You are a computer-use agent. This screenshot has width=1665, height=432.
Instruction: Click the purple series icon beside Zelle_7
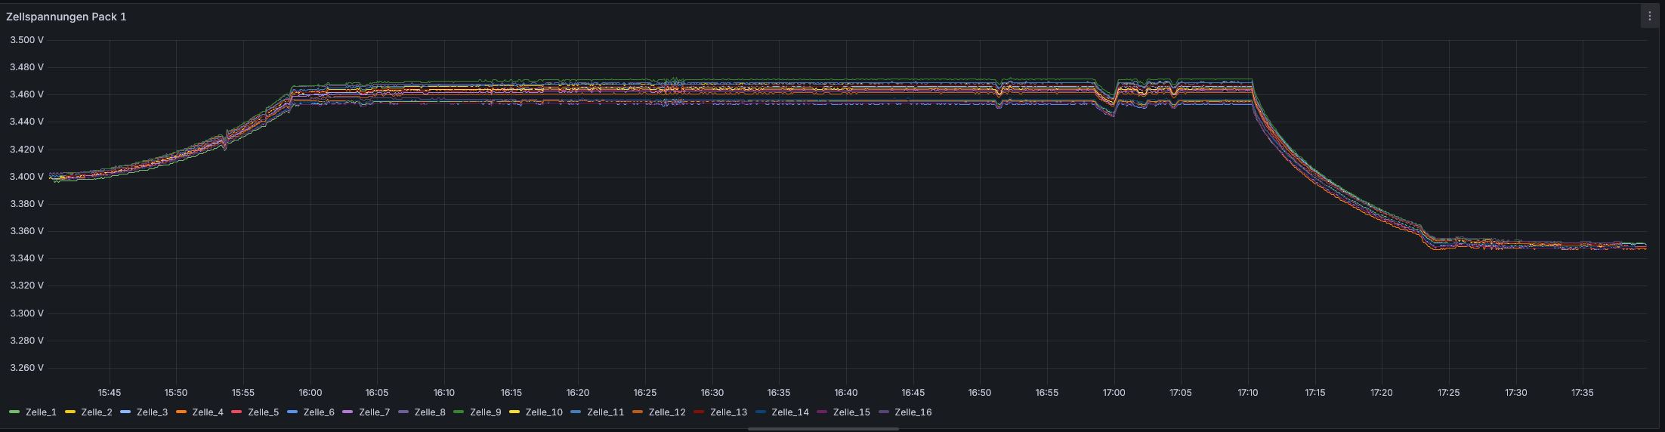(x=348, y=412)
